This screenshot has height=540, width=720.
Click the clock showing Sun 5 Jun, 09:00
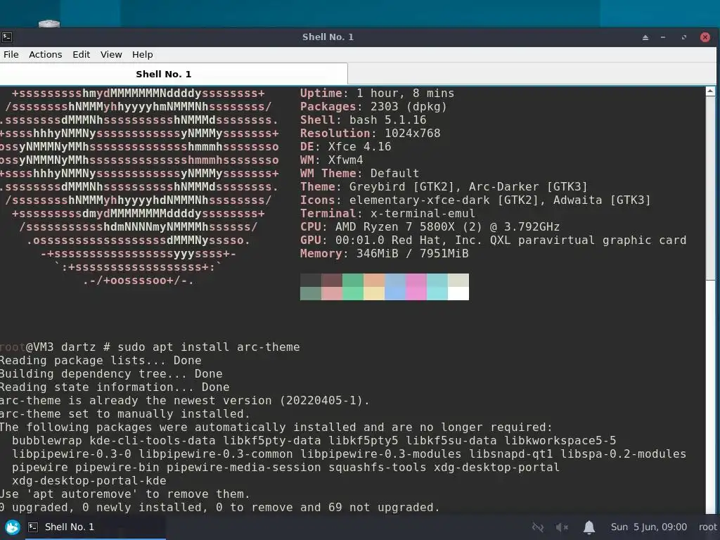click(x=648, y=527)
